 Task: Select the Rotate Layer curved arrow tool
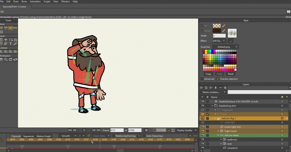tap(11, 40)
